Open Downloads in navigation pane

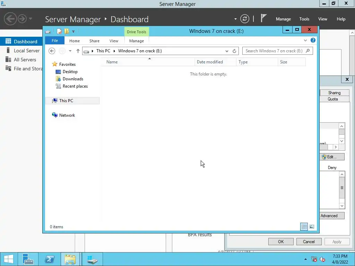click(73, 79)
